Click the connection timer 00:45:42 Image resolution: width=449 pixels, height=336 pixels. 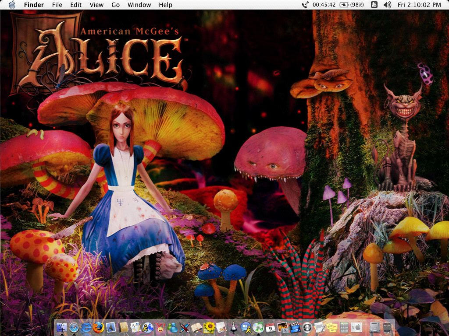click(x=324, y=5)
